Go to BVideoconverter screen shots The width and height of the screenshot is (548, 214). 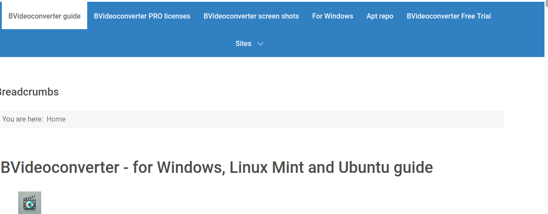[251, 16]
